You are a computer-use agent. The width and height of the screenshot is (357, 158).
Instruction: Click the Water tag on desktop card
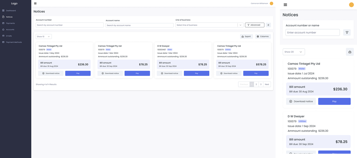tap(49, 50)
